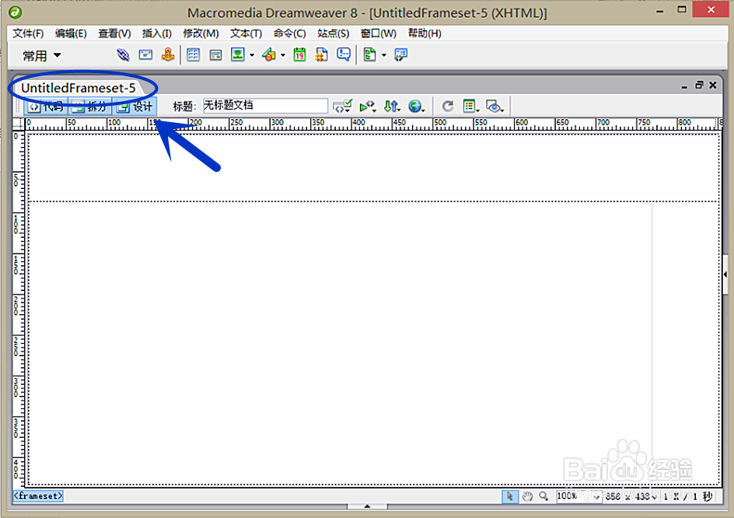
Task: Click the ruler origin corner box
Action: coord(18,124)
